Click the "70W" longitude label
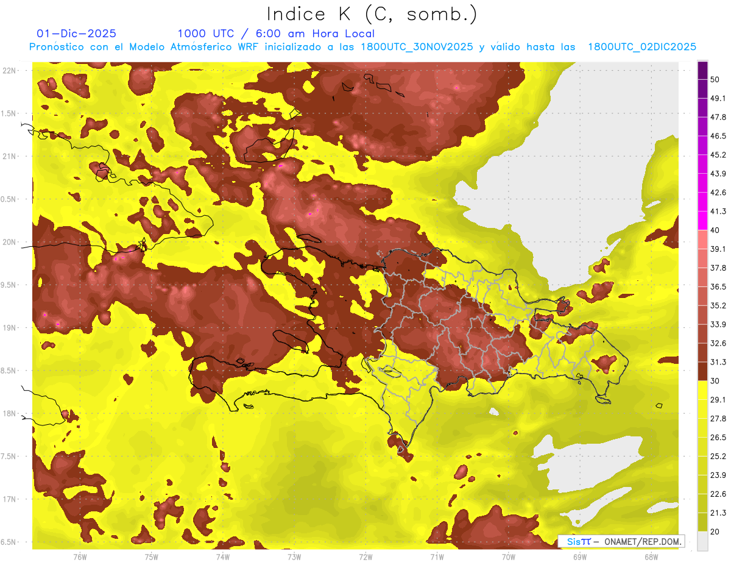 [x=508, y=556]
